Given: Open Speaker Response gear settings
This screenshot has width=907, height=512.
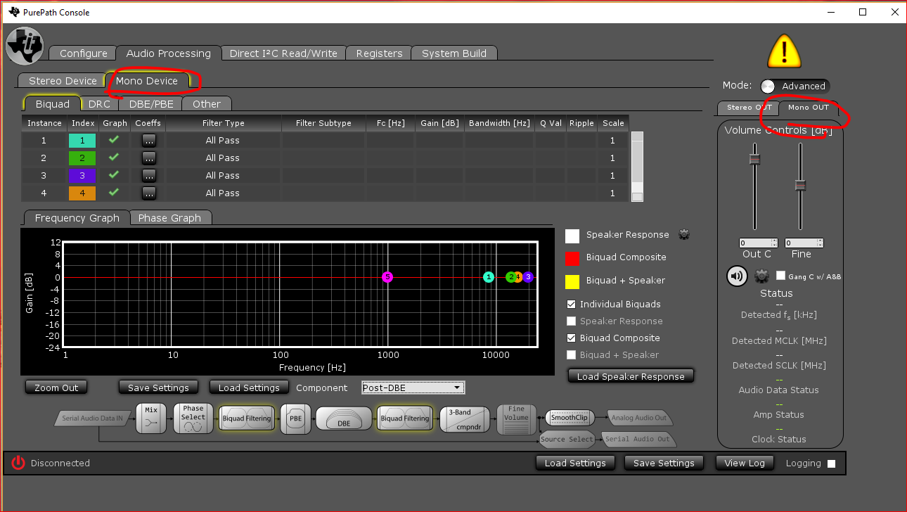Looking at the screenshot, I should tap(683, 235).
